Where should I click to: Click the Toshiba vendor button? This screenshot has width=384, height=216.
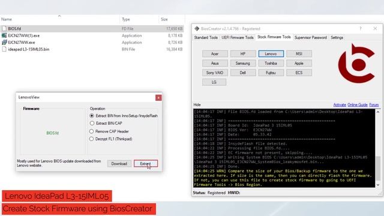271,63
